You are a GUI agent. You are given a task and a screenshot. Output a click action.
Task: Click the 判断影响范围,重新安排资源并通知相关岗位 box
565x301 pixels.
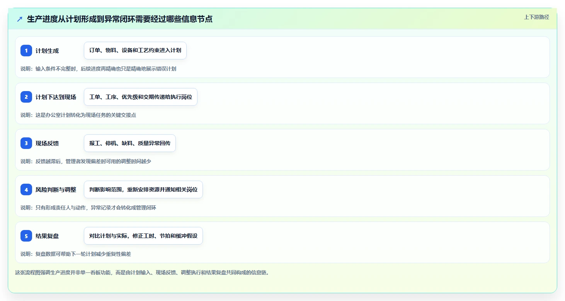click(x=143, y=189)
